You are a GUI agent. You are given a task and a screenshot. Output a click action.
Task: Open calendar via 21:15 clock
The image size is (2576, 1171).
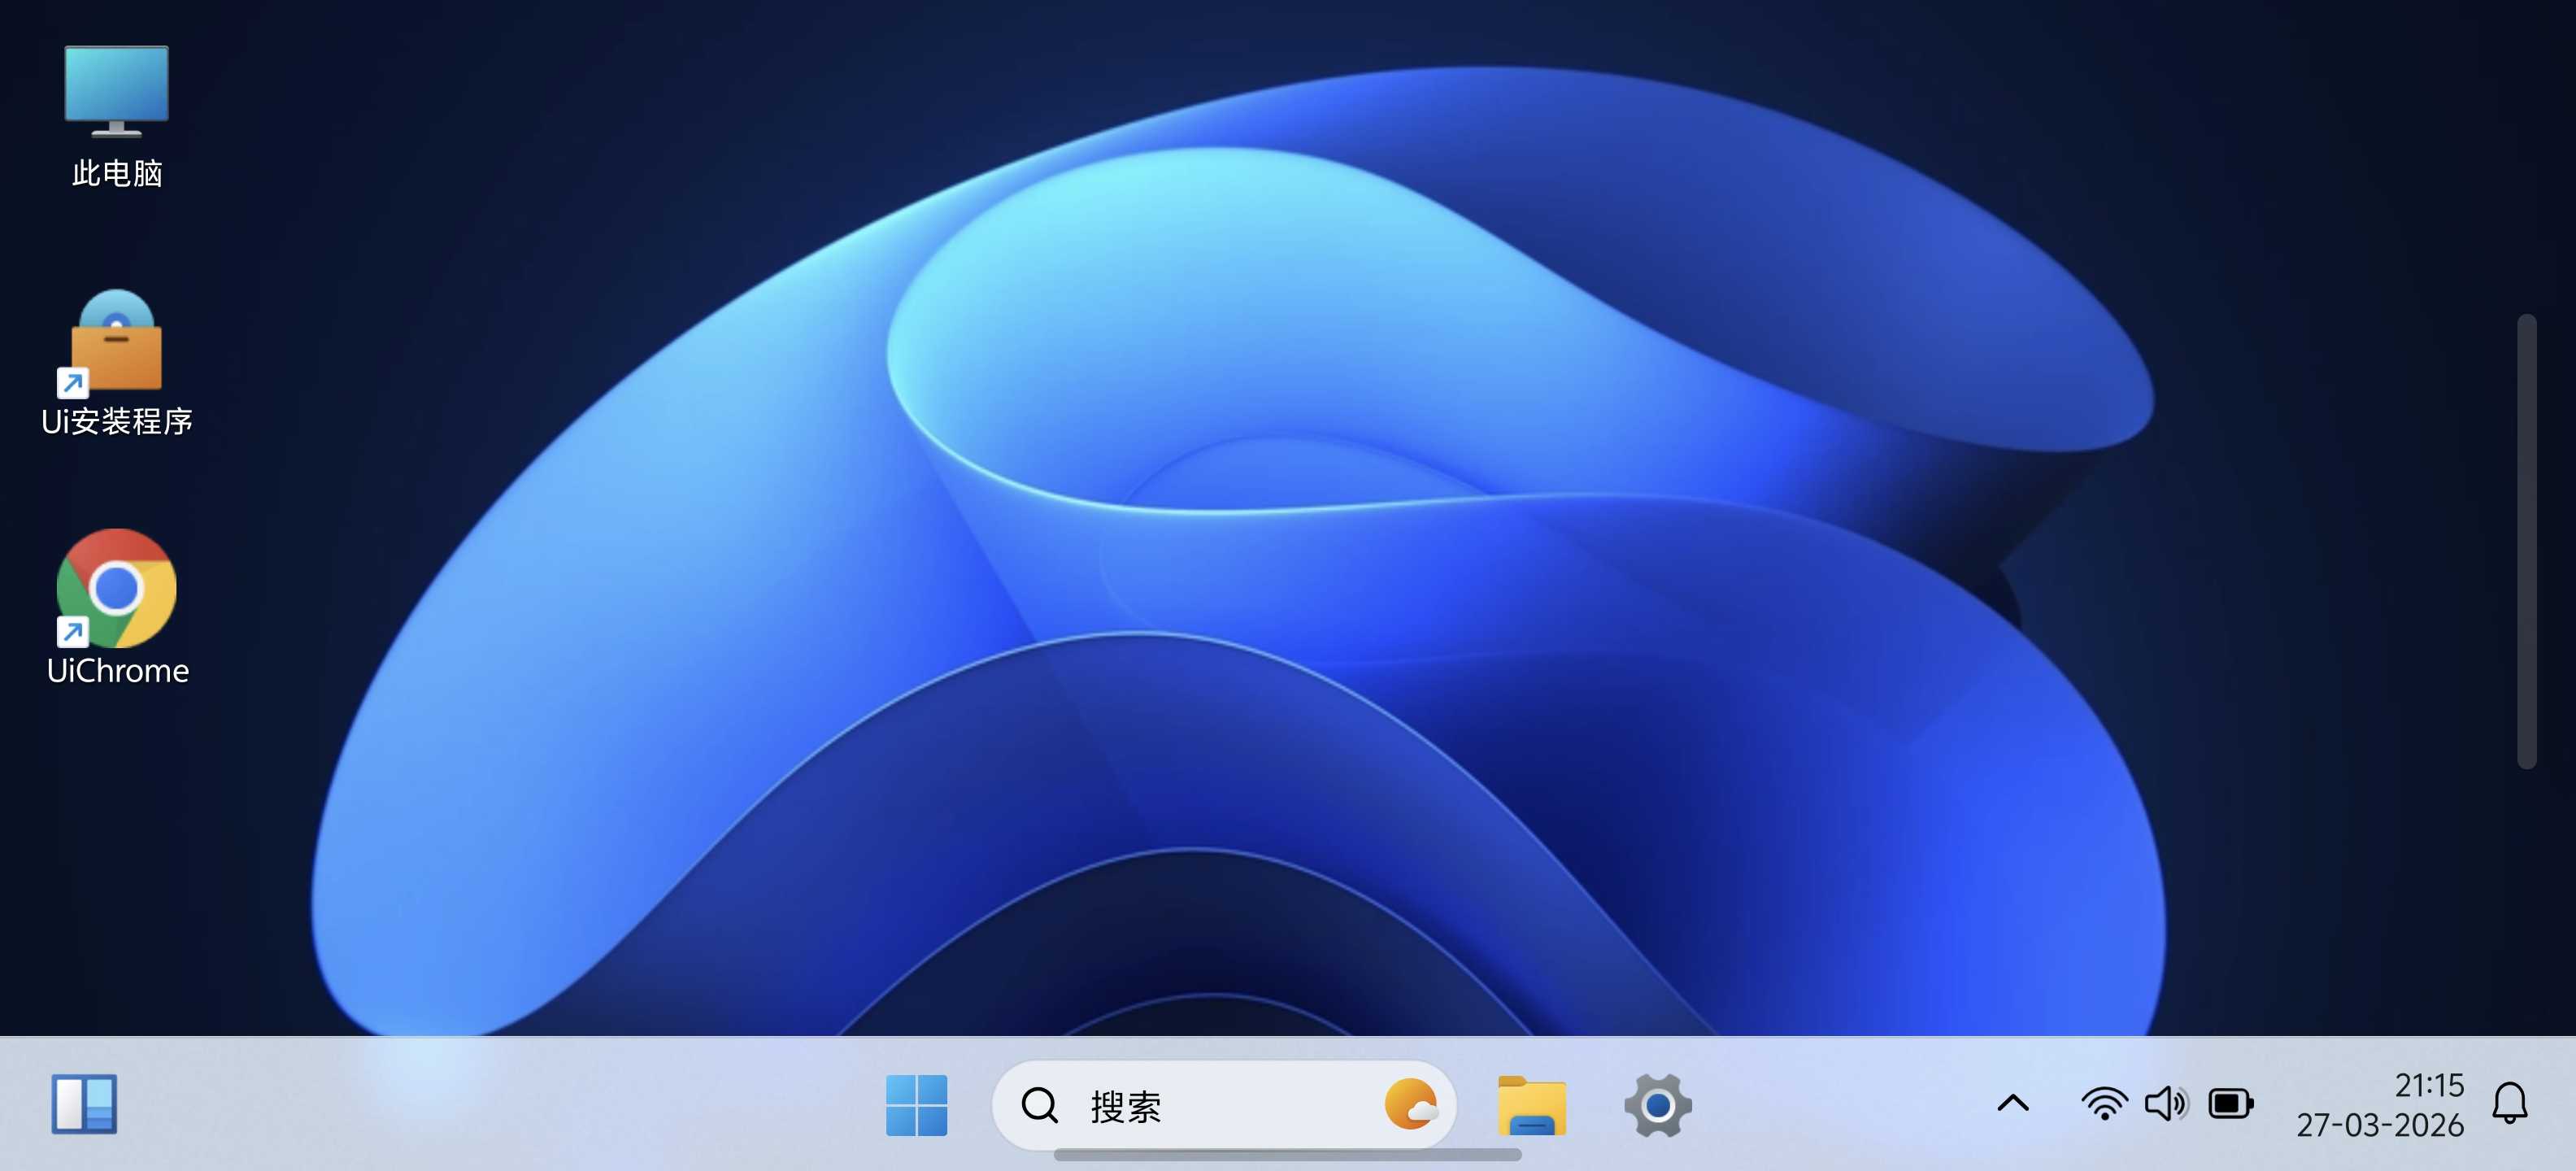pos(2428,1085)
